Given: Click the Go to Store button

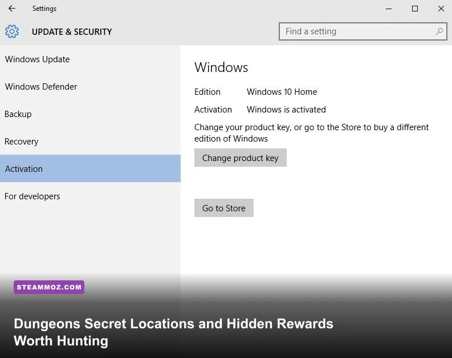Looking at the screenshot, I should tap(224, 208).
